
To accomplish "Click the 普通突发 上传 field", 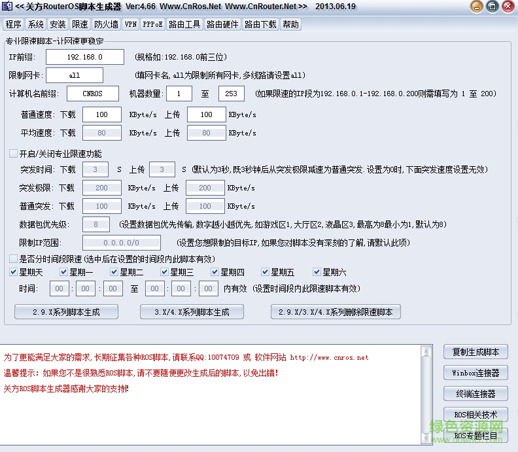I will pos(205,206).
